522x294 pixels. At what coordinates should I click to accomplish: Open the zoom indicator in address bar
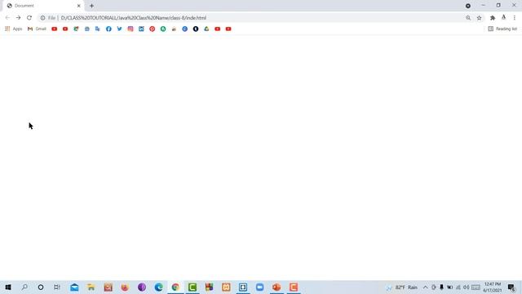tap(468, 18)
